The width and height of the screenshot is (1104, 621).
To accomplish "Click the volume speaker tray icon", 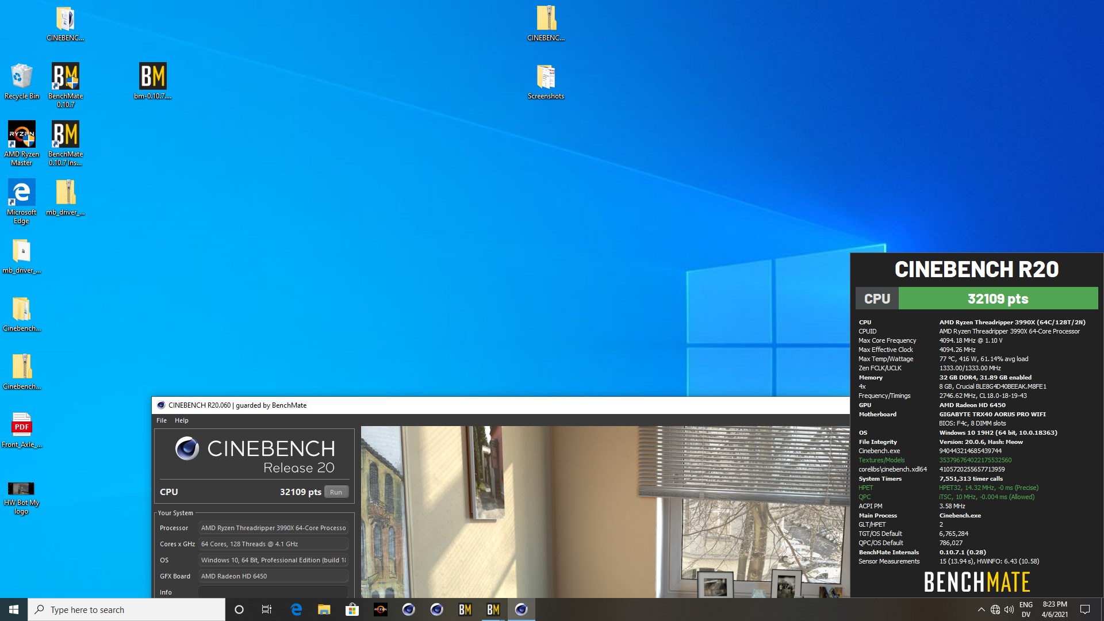I will point(1009,609).
